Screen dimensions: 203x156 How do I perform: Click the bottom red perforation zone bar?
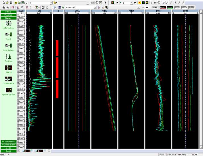pos(57,89)
